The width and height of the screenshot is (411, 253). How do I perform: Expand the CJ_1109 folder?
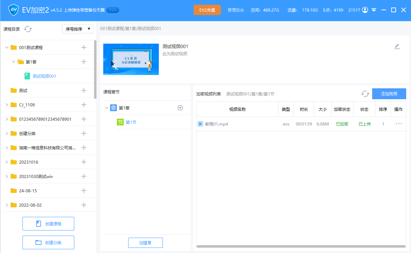tap(7, 105)
